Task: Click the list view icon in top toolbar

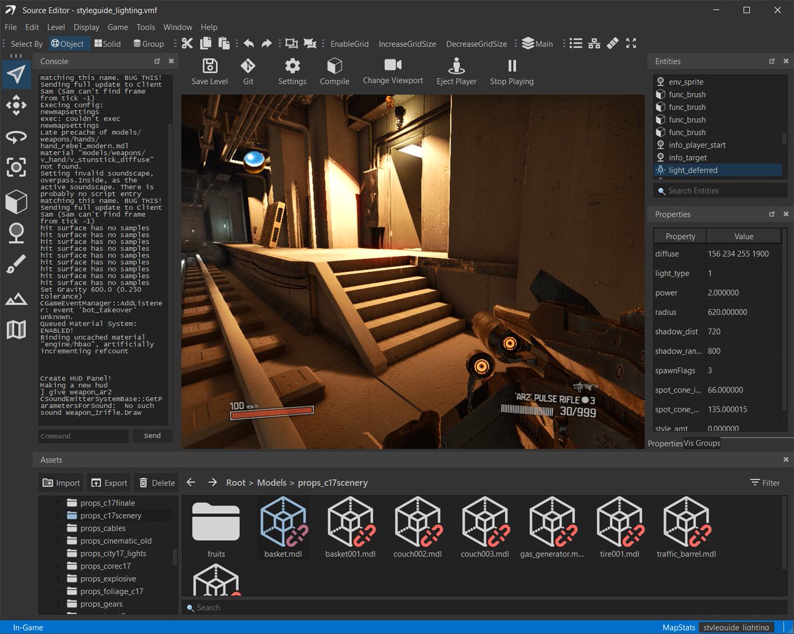Action: click(576, 44)
